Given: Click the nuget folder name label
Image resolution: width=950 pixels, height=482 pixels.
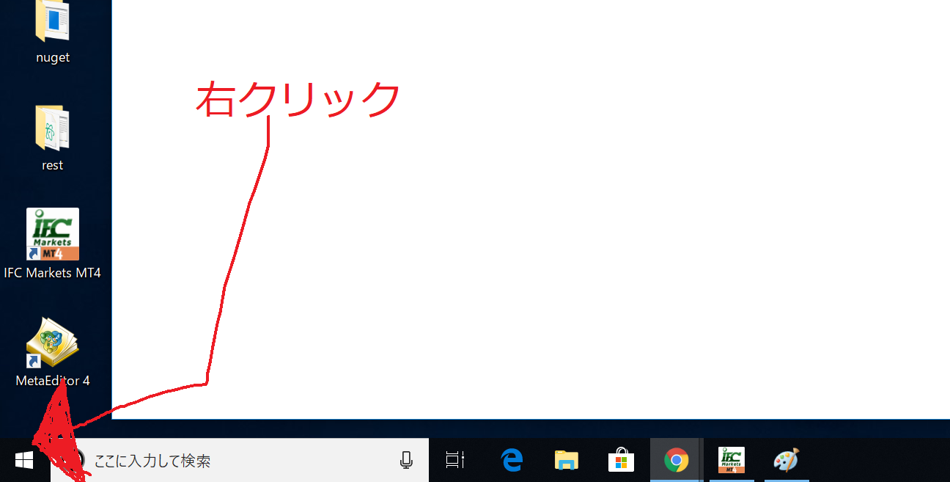Looking at the screenshot, I should coord(51,56).
